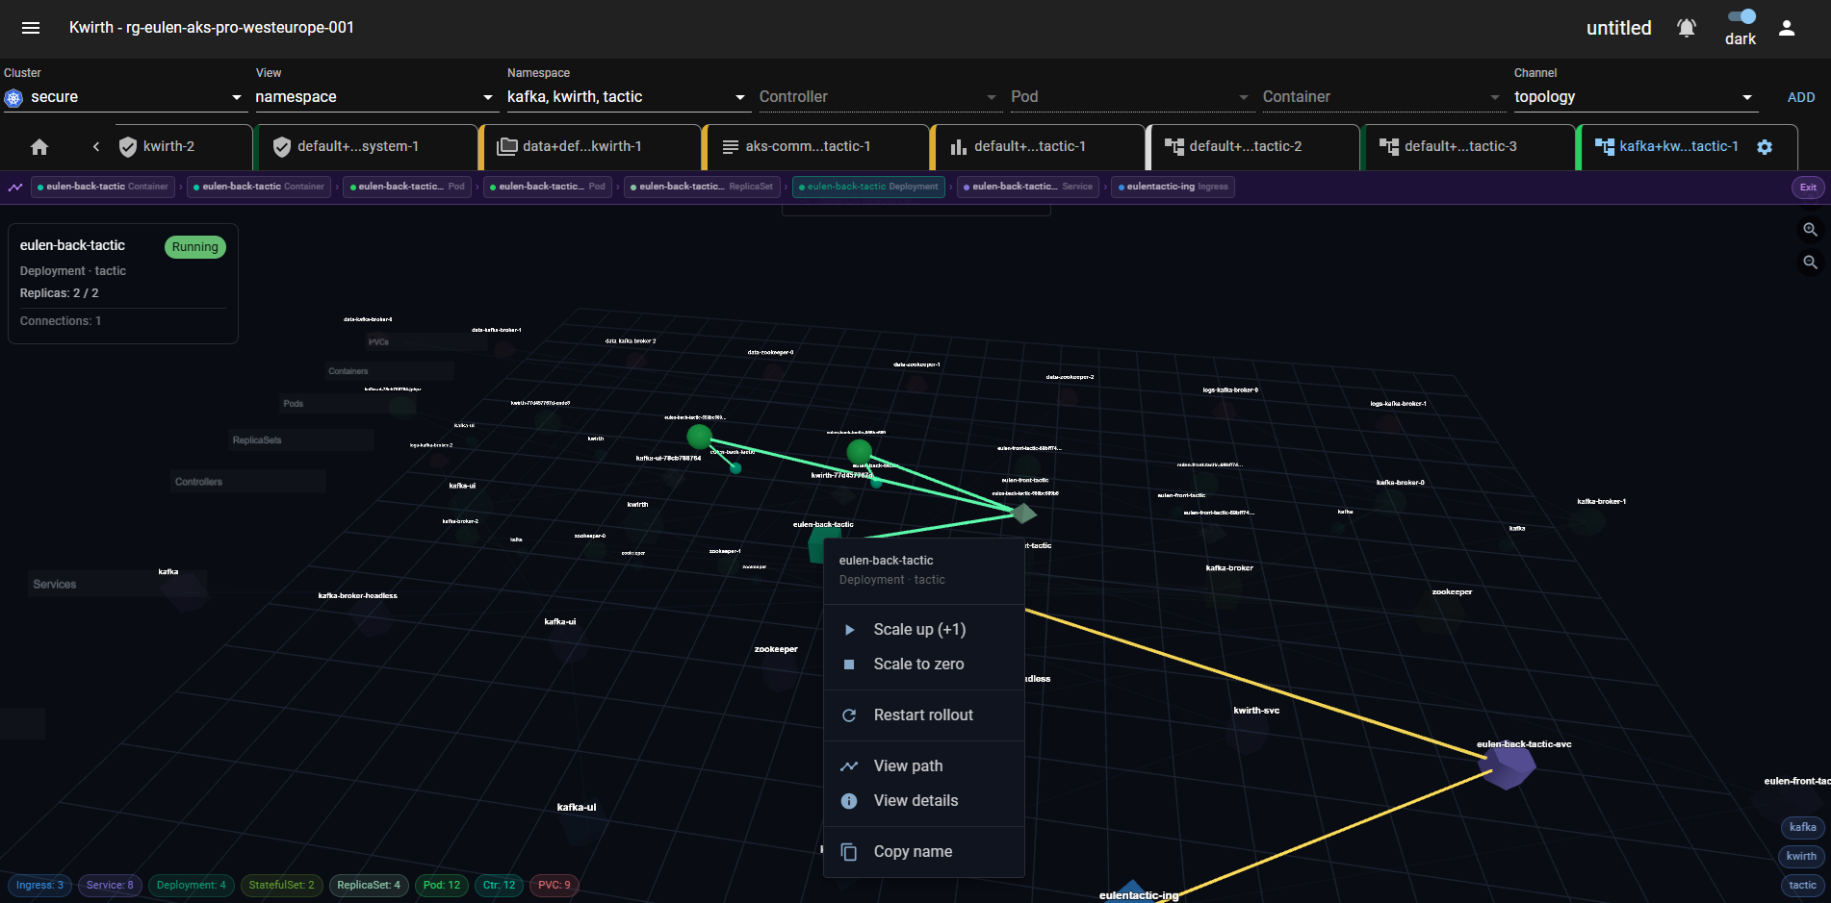Click the shield icon on kwirth-2 tab
1831x903 pixels.
point(128,147)
